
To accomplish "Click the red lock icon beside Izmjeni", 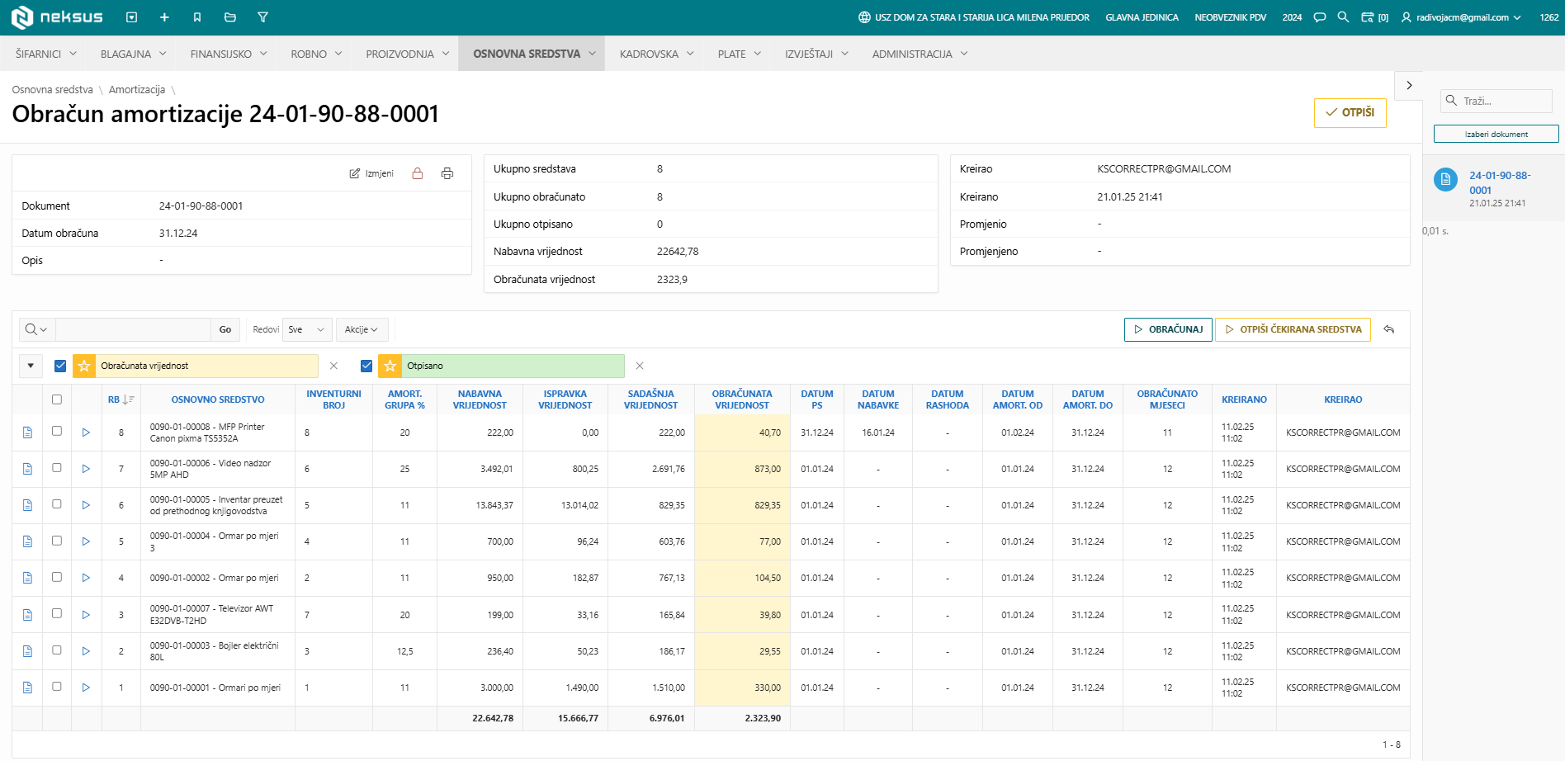I will click(x=418, y=173).
